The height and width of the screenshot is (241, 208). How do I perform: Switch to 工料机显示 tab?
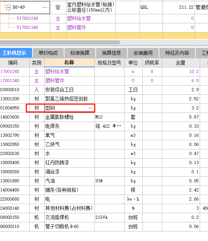(16, 53)
